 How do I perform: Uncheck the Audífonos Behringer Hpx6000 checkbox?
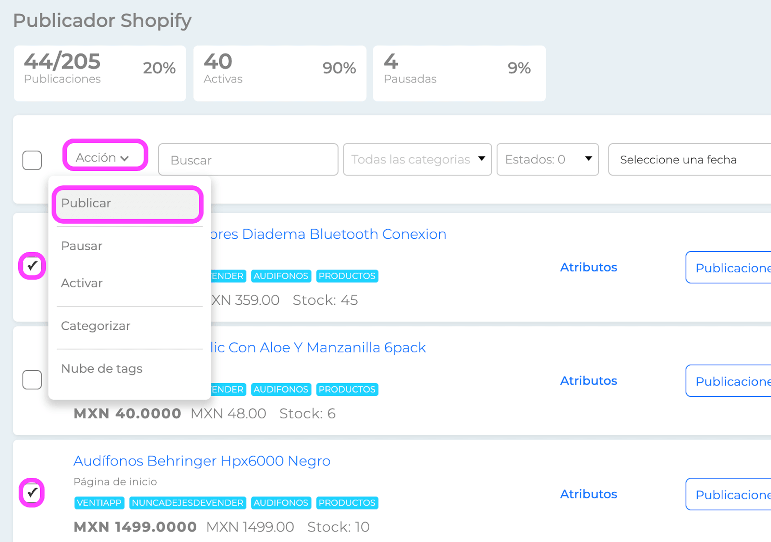[x=32, y=492]
